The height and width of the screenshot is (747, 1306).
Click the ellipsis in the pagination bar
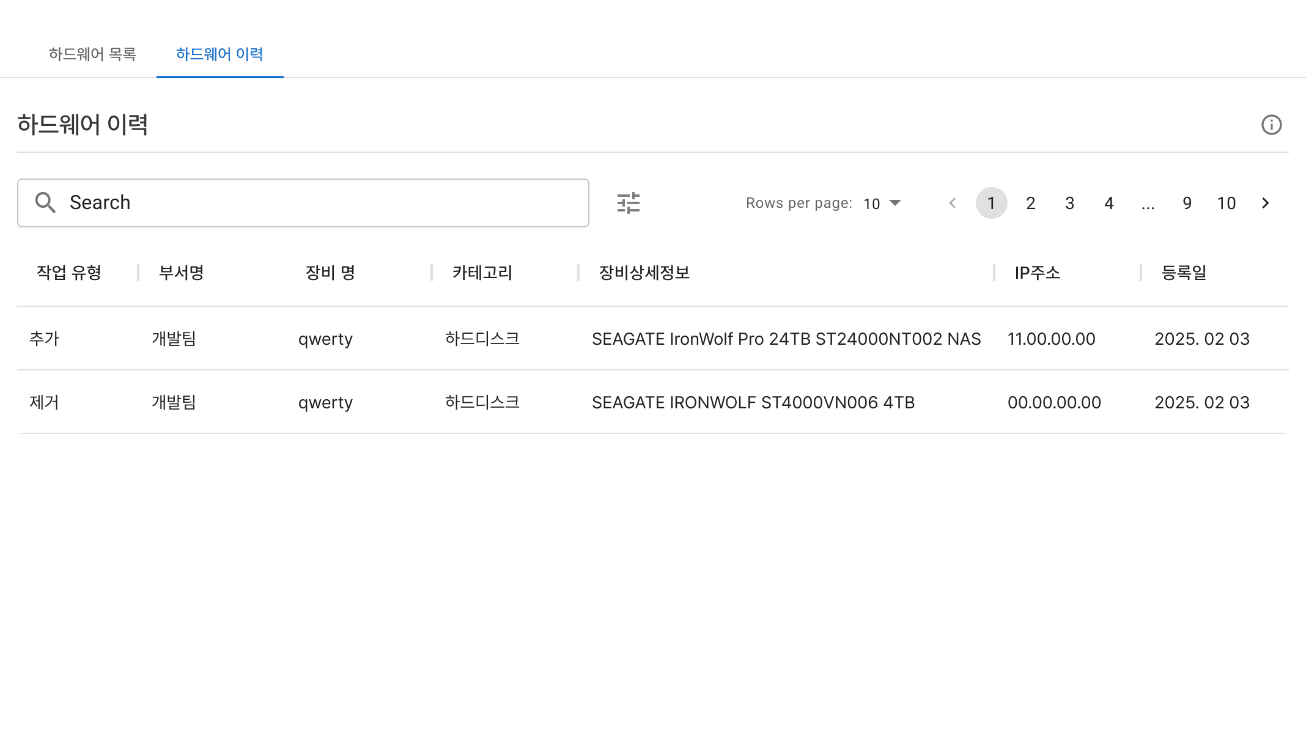click(1148, 203)
